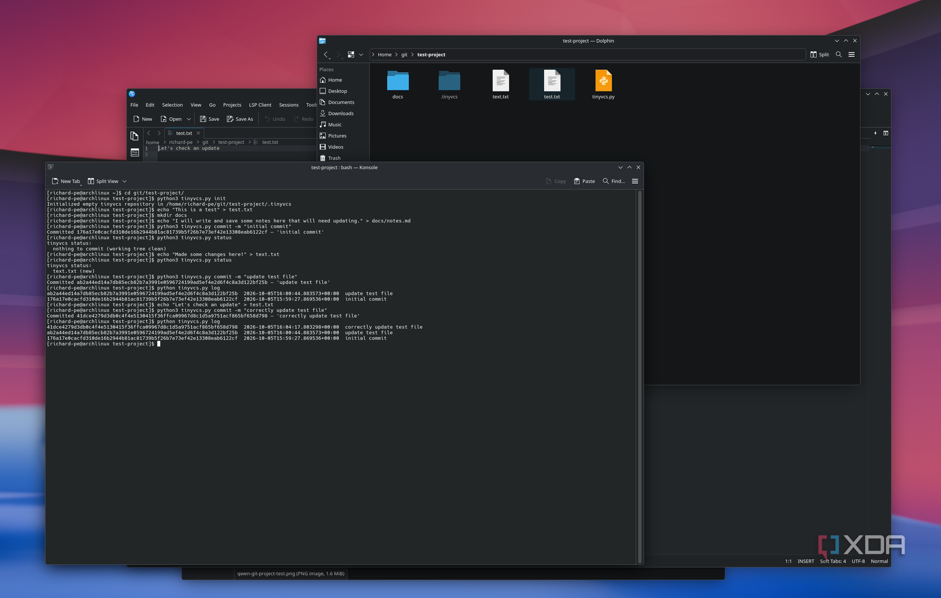Expand Kate's Open recent-files dropdown arrow
Image resolution: width=941 pixels, height=598 pixels.
tap(189, 119)
